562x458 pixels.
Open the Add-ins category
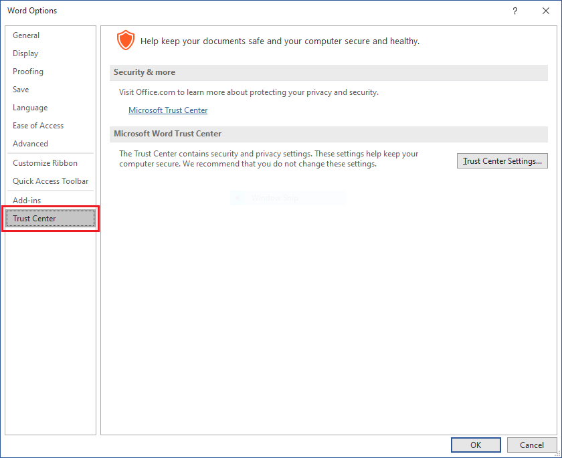[x=50, y=200]
